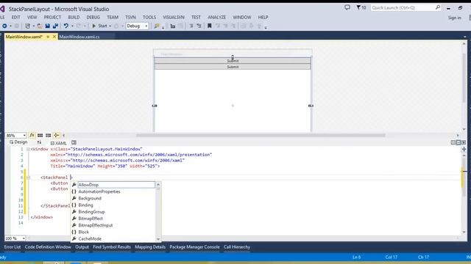The height and width of the screenshot is (264, 471).
Task: Toggle the designer effects fx button
Action: [32, 135]
